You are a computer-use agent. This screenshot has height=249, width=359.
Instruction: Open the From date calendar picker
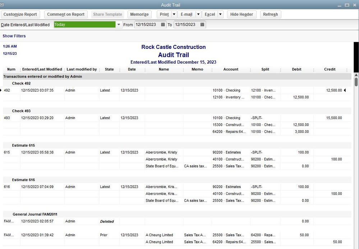163,25
